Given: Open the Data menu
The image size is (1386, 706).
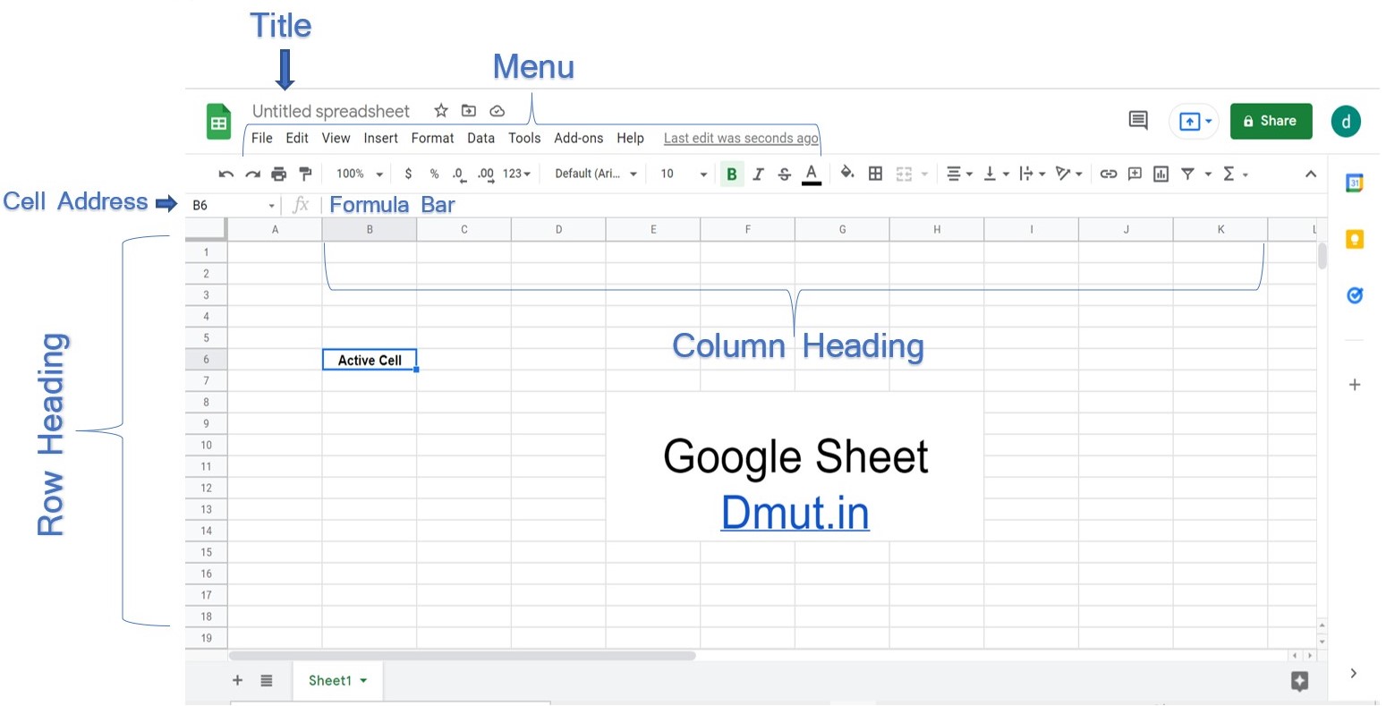Looking at the screenshot, I should (x=480, y=138).
